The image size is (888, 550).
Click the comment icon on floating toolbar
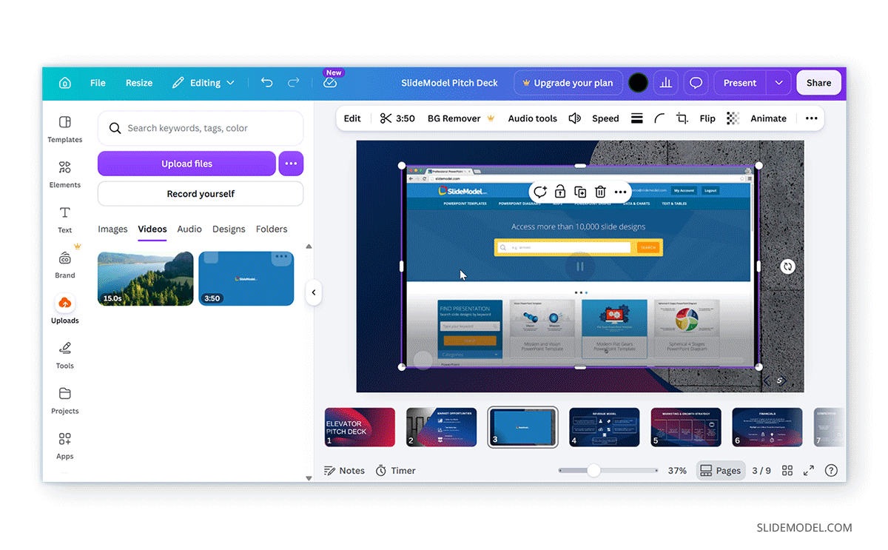pyautogui.click(x=540, y=192)
